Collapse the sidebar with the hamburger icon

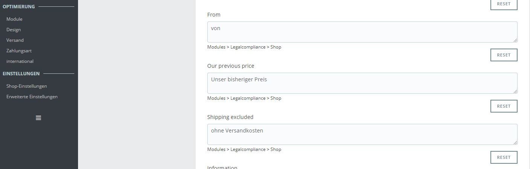click(38, 118)
